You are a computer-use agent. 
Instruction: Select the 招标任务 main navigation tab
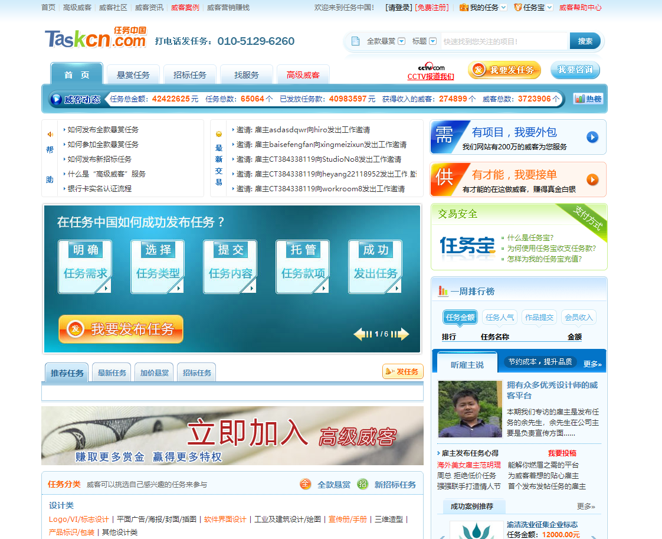189,75
